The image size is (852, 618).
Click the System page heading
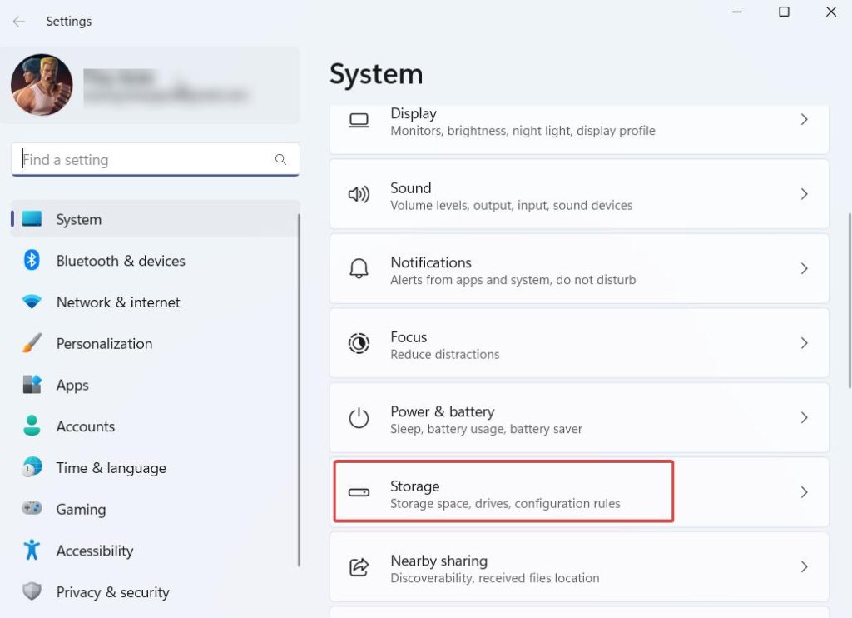(376, 74)
